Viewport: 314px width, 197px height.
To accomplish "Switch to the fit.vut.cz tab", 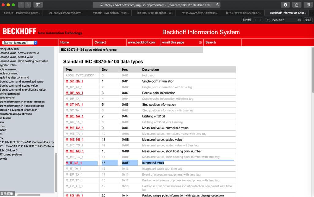I will tap(199, 13).
